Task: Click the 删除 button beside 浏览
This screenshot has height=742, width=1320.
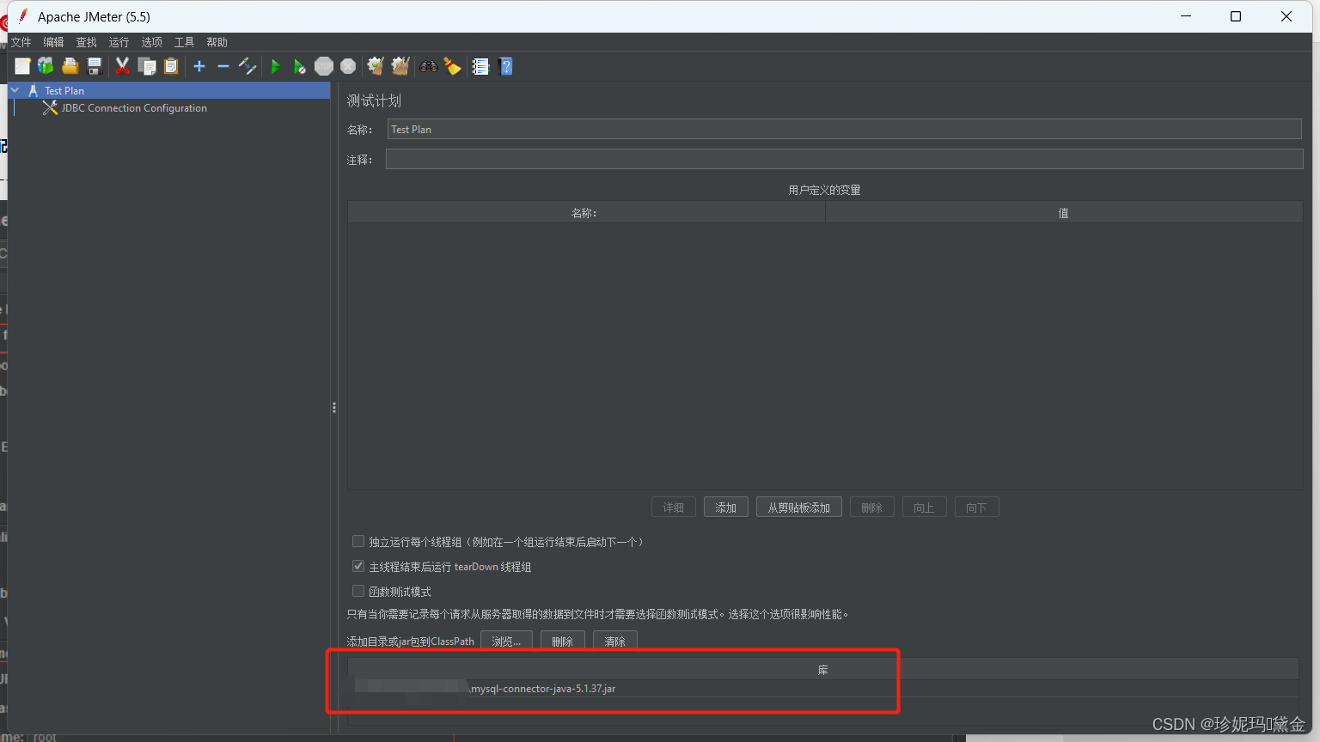Action: 563,642
